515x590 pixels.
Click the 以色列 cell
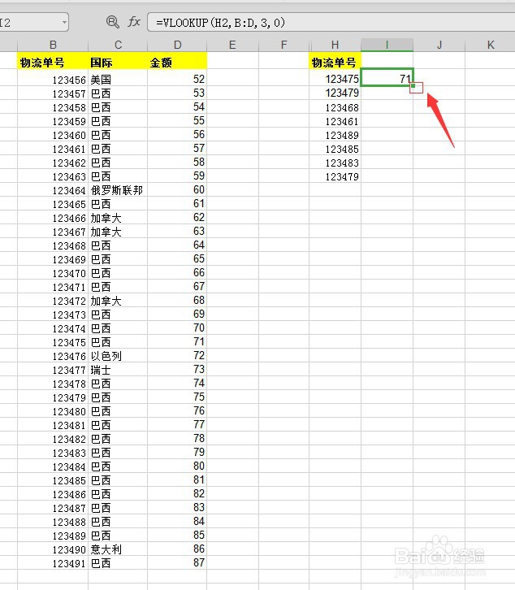pos(118,356)
